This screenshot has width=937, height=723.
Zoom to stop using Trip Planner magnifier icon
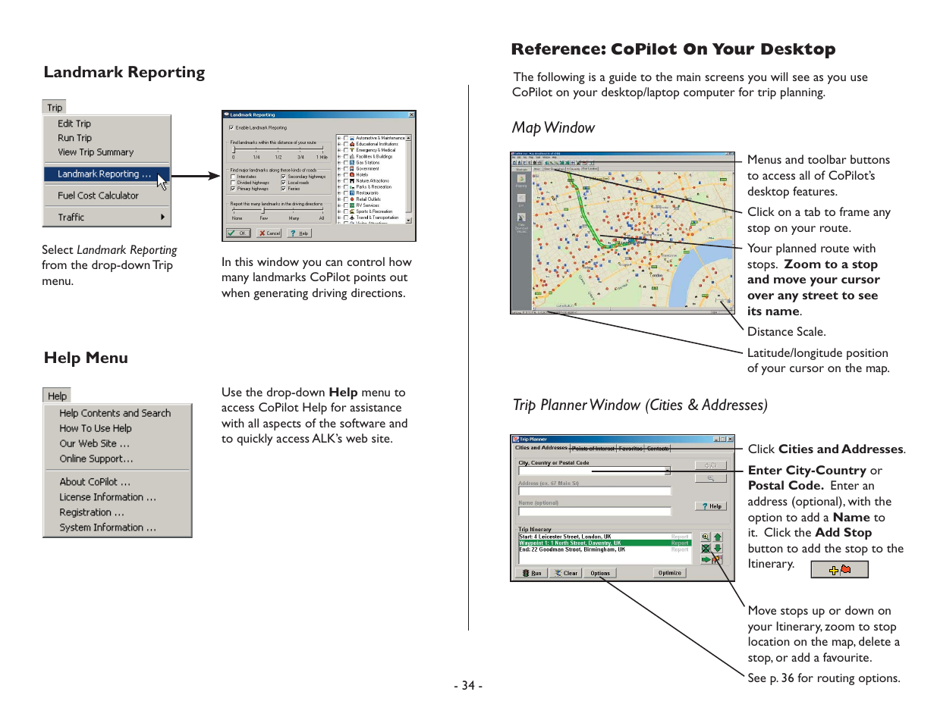(706, 537)
